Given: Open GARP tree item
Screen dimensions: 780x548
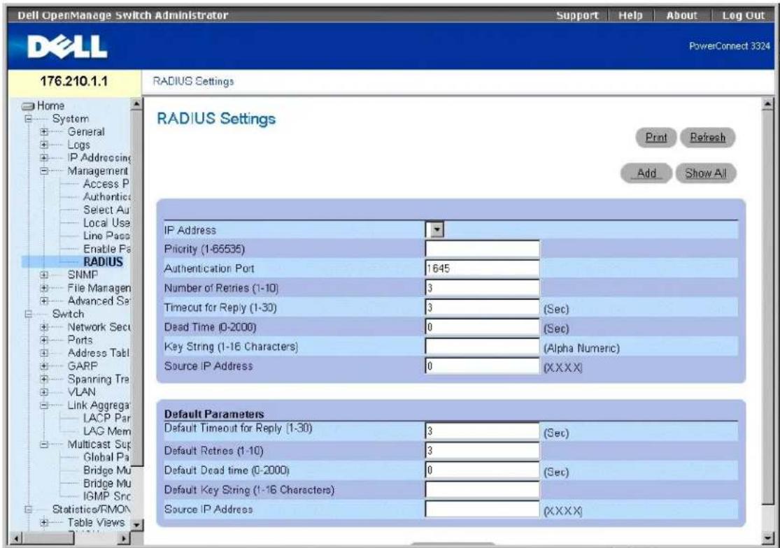Looking at the screenshot, I should click(83, 366).
